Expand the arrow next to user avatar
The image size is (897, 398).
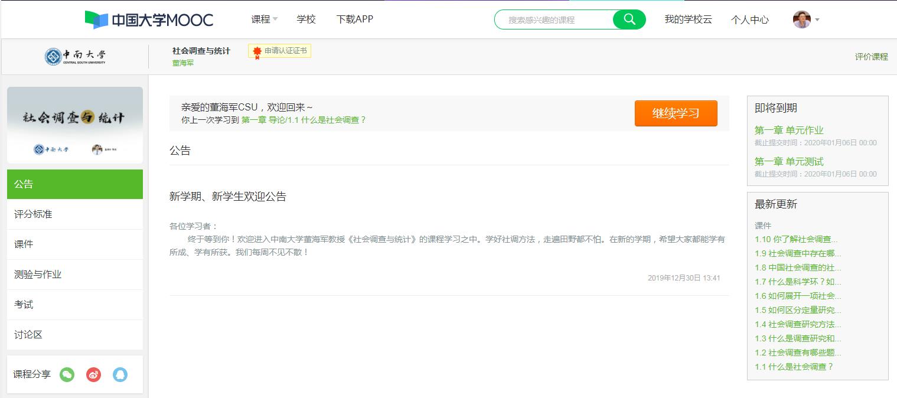tap(817, 20)
